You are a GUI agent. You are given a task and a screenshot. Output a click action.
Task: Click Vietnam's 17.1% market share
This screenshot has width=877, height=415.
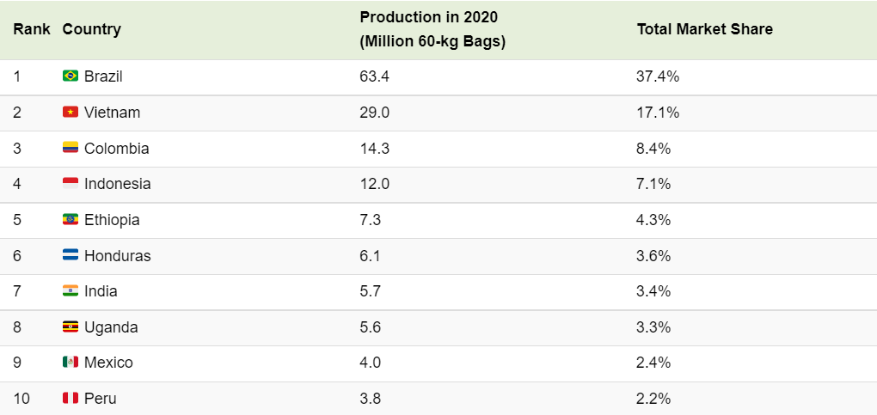658,113
